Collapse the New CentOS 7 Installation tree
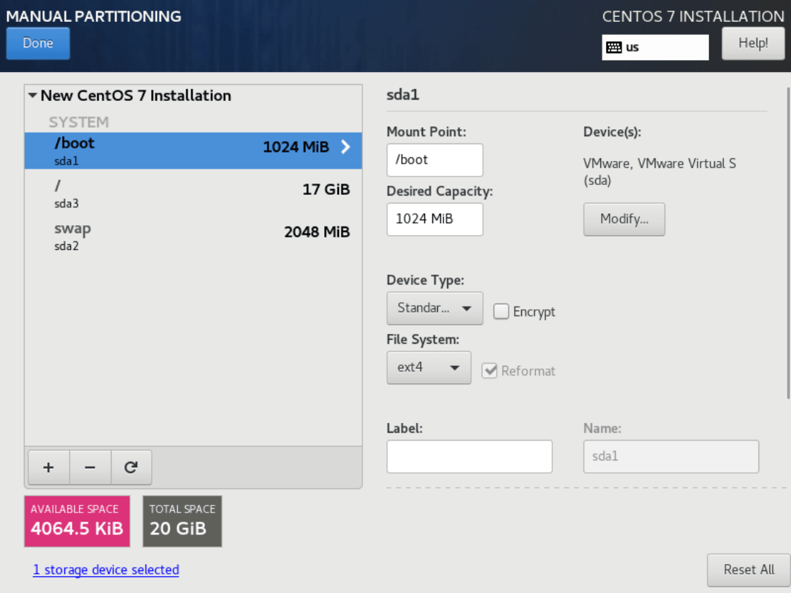The width and height of the screenshot is (791, 593). point(32,95)
